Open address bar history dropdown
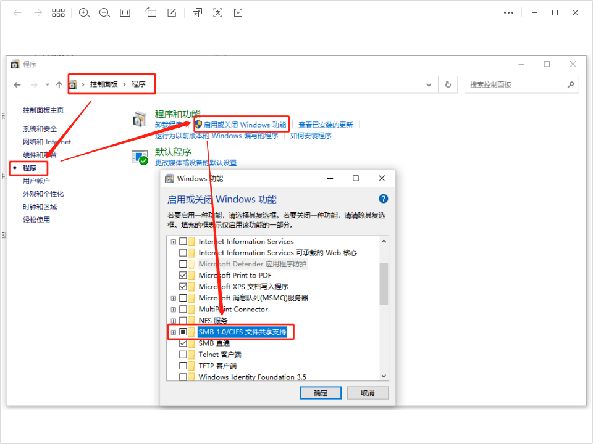The image size is (593, 444). (429, 85)
